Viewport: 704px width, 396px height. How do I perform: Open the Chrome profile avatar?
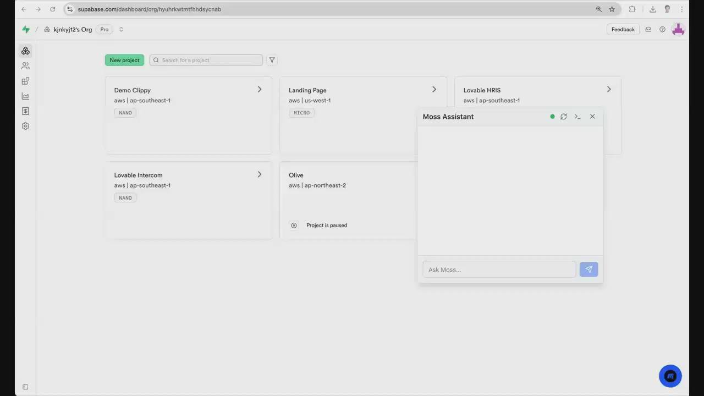coord(668,9)
